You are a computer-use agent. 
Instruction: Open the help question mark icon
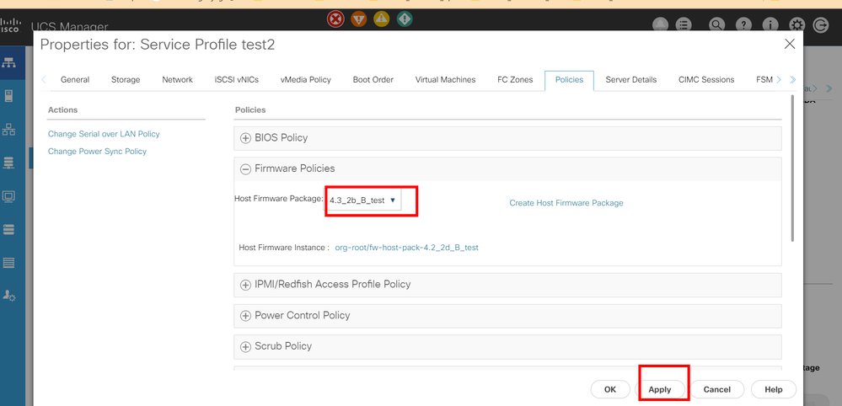click(x=743, y=25)
